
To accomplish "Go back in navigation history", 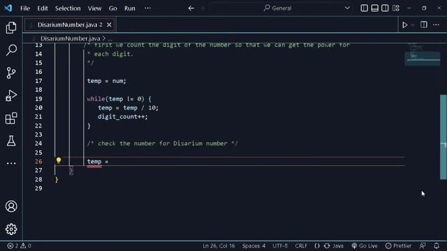I will 191,8.
